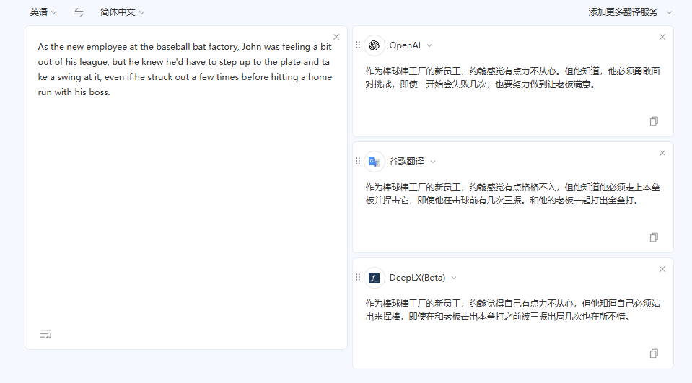Viewport: 692px width, 383px height.
Task: Click the DeepLX(Beta) service name label
Action: coord(417,278)
